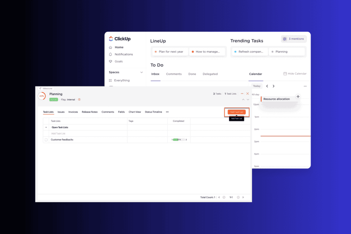
Task: Collapse the Spaces section chevron
Action: [x=142, y=72]
